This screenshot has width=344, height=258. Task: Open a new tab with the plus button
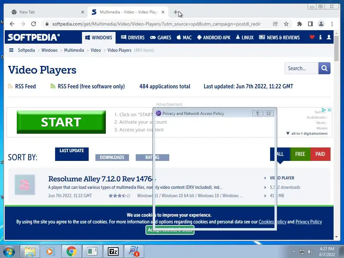pyautogui.click(x=175, y=12)
